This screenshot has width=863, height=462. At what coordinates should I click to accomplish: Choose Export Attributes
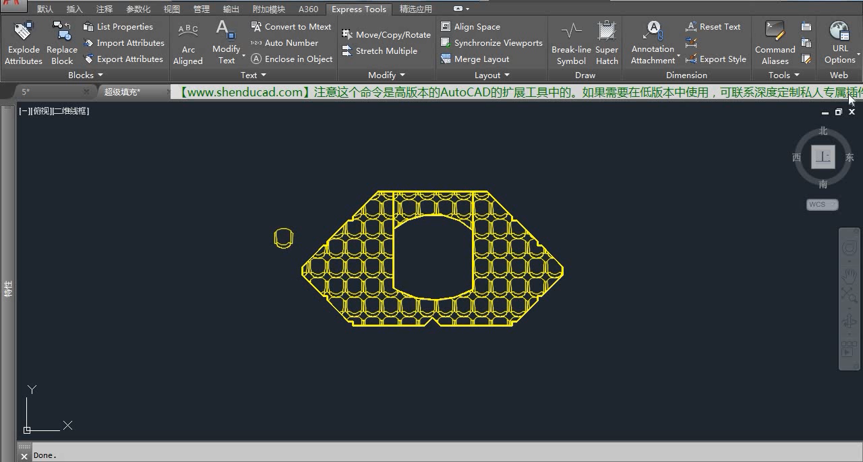(123, 59)
